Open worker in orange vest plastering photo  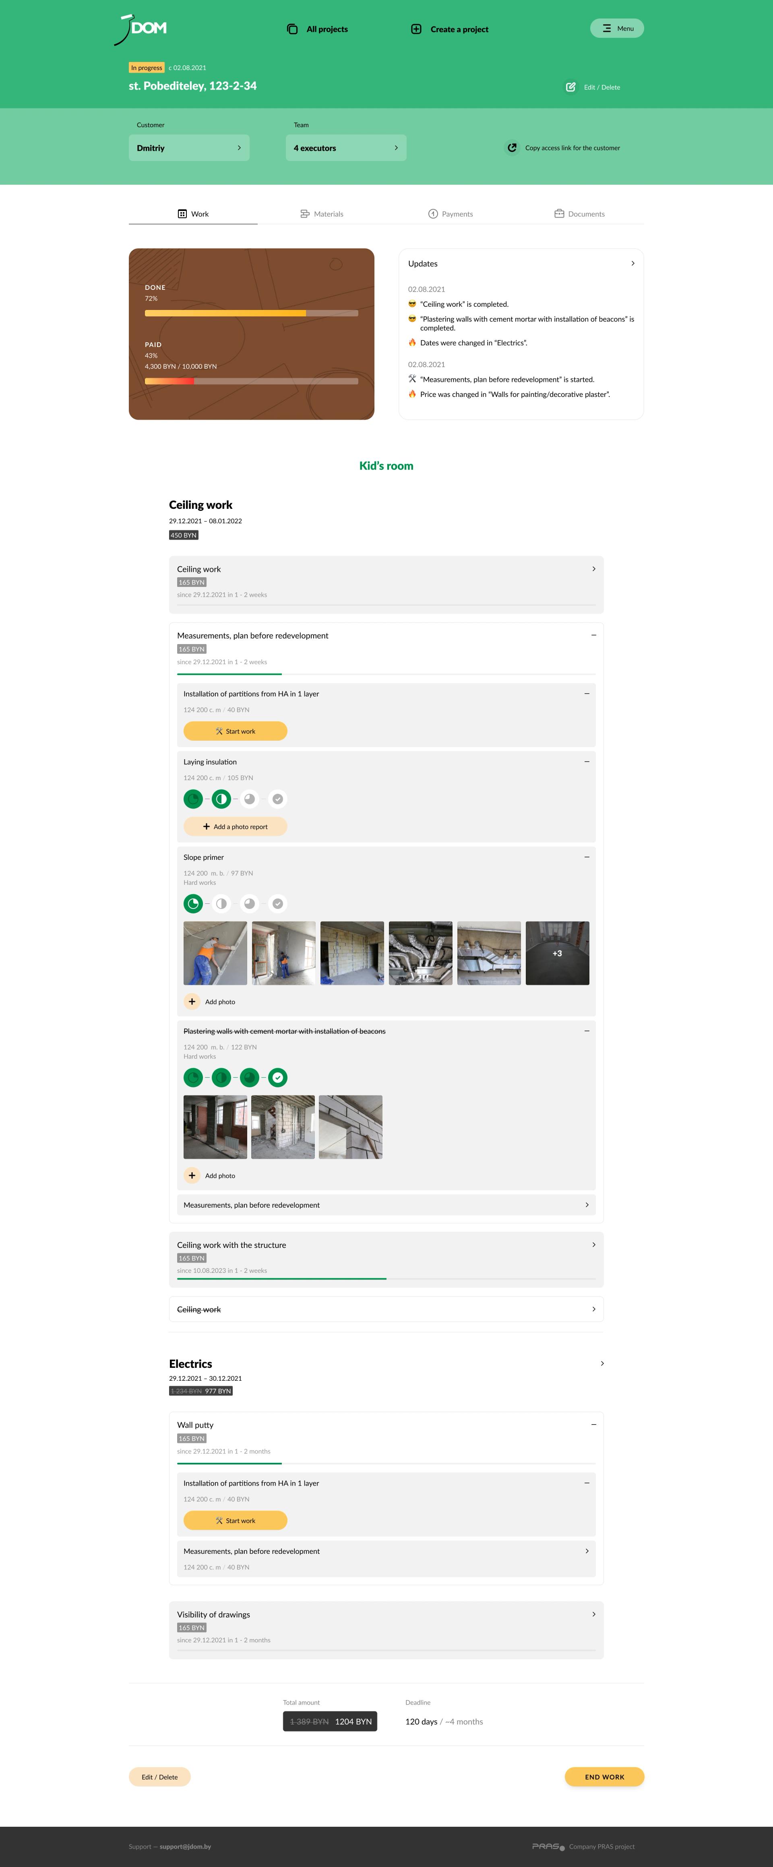tap(215, 953)
